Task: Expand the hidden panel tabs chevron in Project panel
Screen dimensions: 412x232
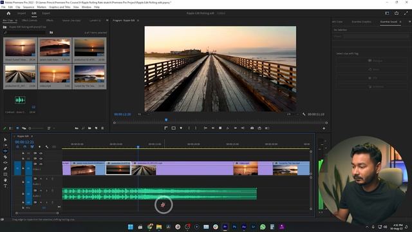Action: 107,20
